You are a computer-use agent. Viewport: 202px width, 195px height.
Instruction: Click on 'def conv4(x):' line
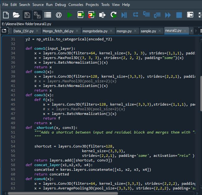pos(40,179)
